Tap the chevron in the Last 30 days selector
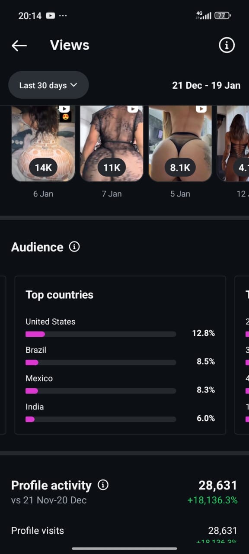The height and width of the screenshot is (554, 249). pos(73,85)
